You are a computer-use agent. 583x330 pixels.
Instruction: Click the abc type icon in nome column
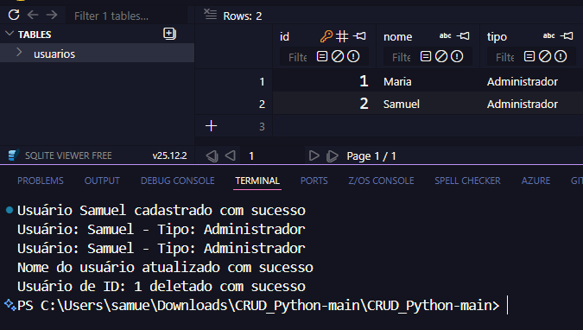coord(445,36)
